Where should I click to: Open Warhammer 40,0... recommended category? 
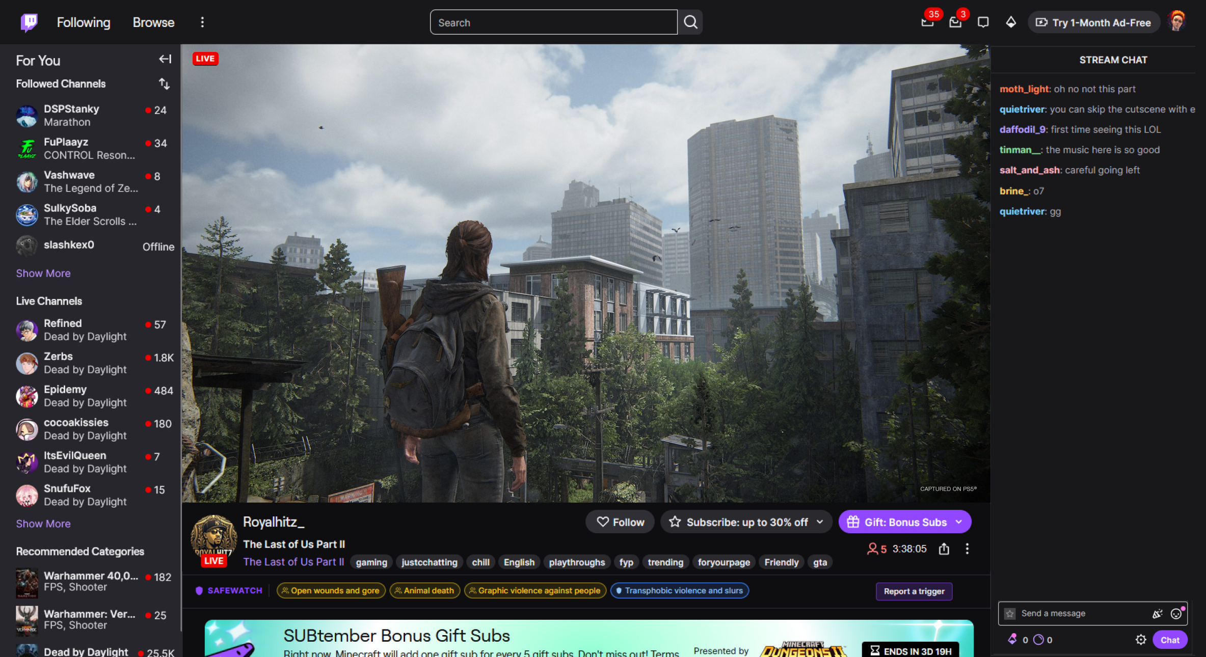(91, 582)
